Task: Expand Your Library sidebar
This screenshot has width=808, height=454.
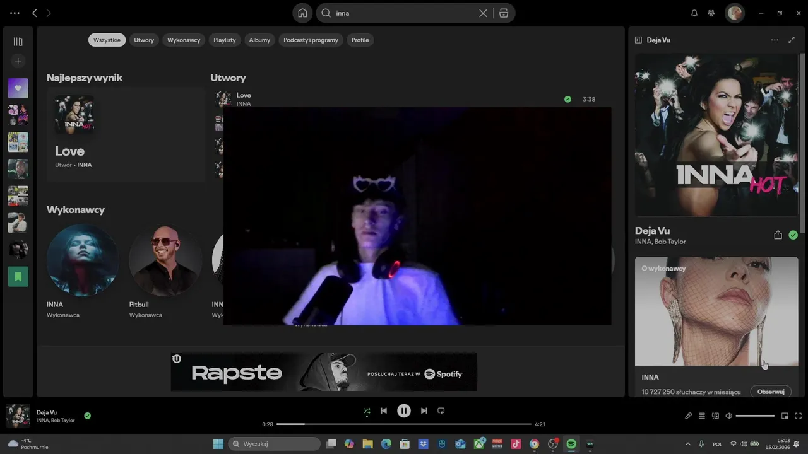Action: (18, 42)
